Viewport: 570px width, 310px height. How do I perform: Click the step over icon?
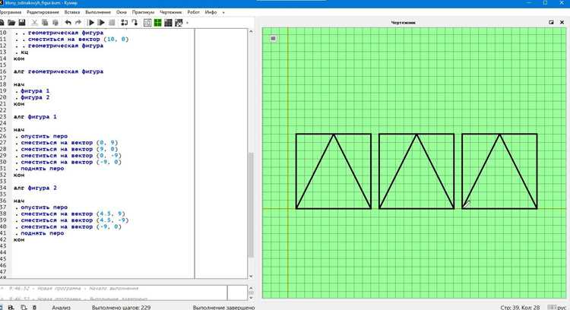click(x=125, y=23)
